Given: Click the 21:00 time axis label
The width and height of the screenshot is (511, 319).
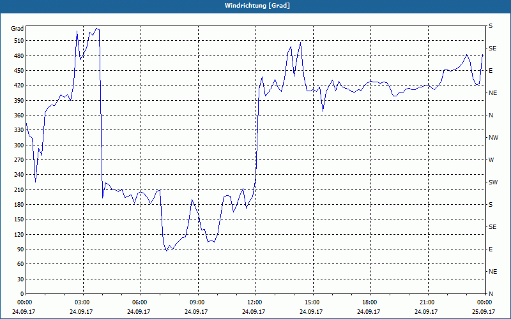Looking at the screenshot, I should coord(426,302).
